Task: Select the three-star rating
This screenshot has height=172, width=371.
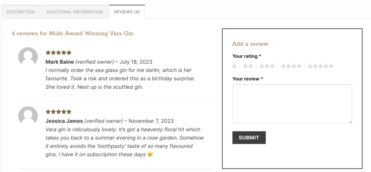Action: coord(267,66)
